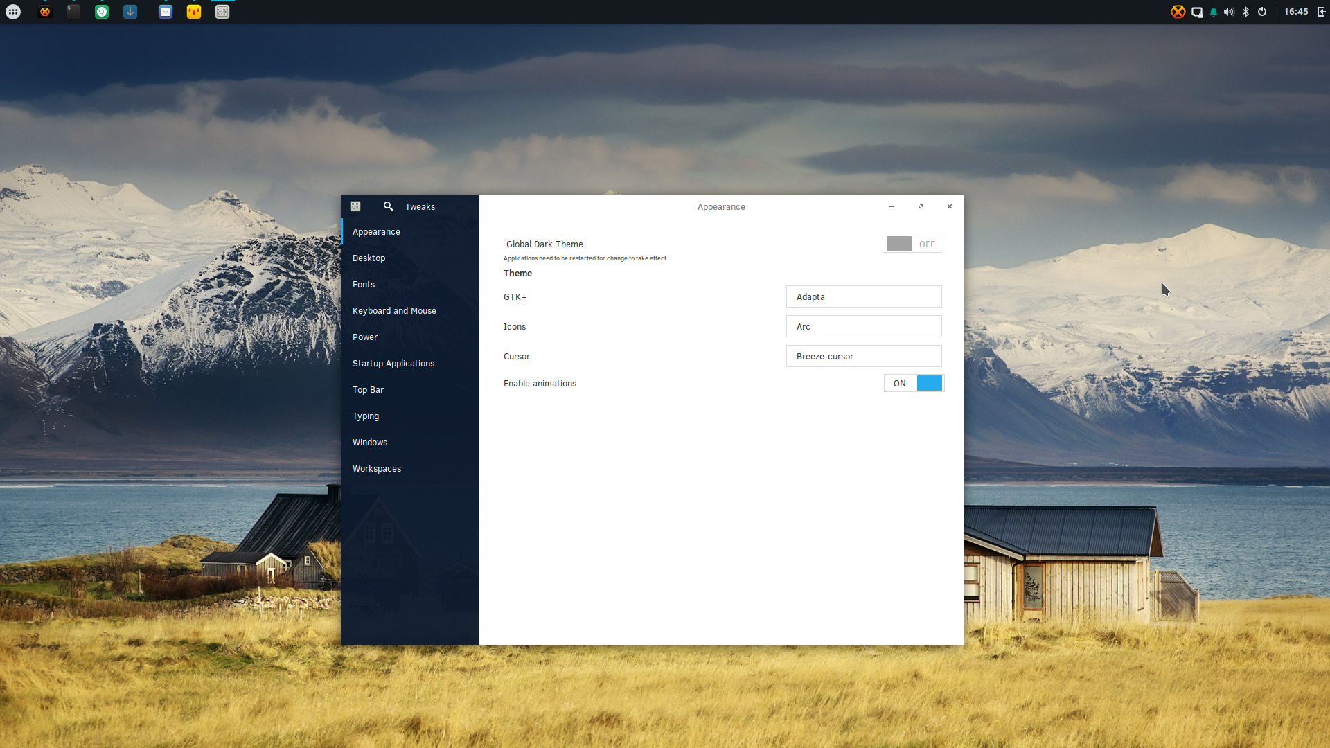Open the Workspaces section
This screenshot has height=748, width=1330.
tap(410, 469)
